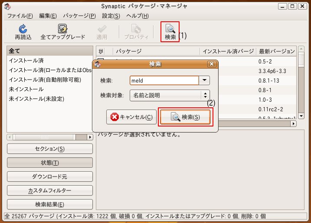The height and width of the screenshot is (223, 311).
Task: Open the File (ファイル) menu
Action: tap(20, 16)
